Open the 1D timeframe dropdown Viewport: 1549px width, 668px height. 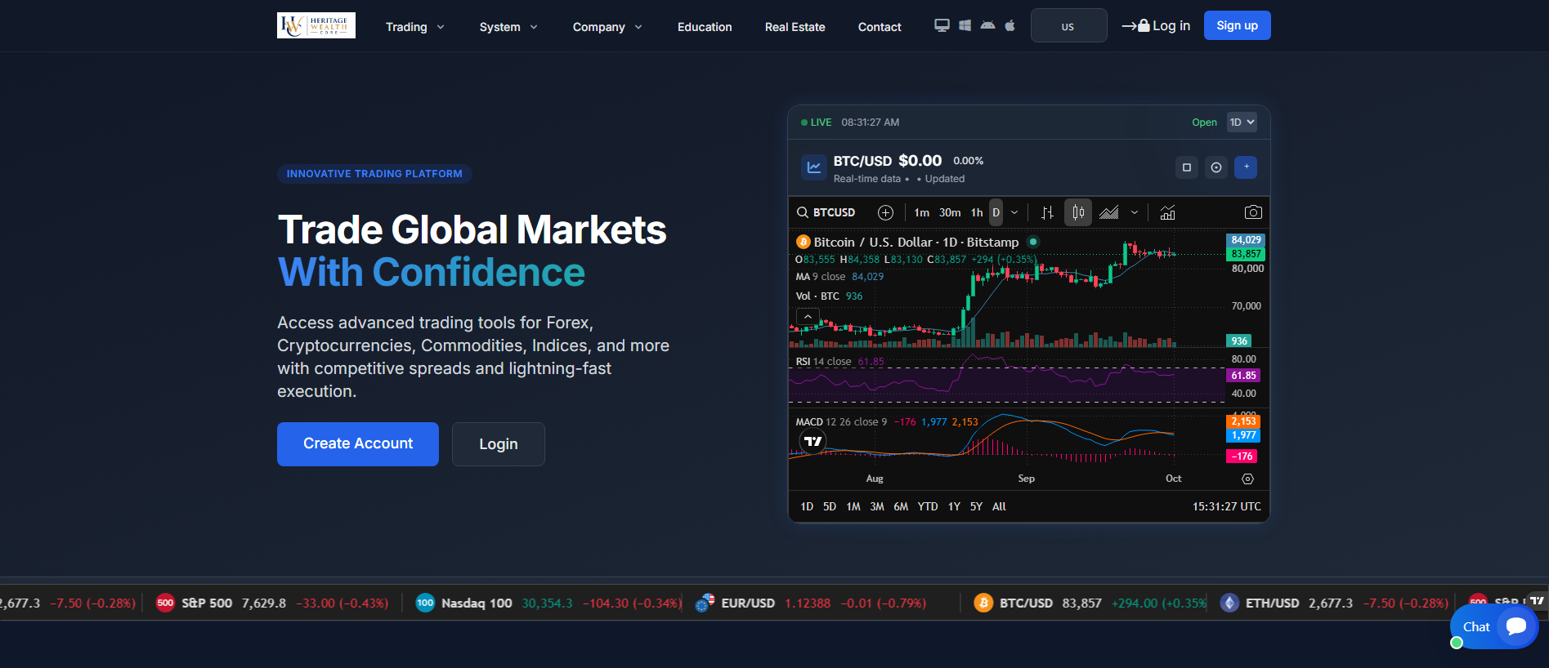point(1242,122)
